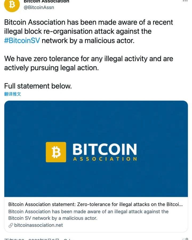The height and width of the screenshot is (240, 192).
Task: Open the bitcoinassociation.net domain link
Action: pyautogui.click(x=38, y=225)
